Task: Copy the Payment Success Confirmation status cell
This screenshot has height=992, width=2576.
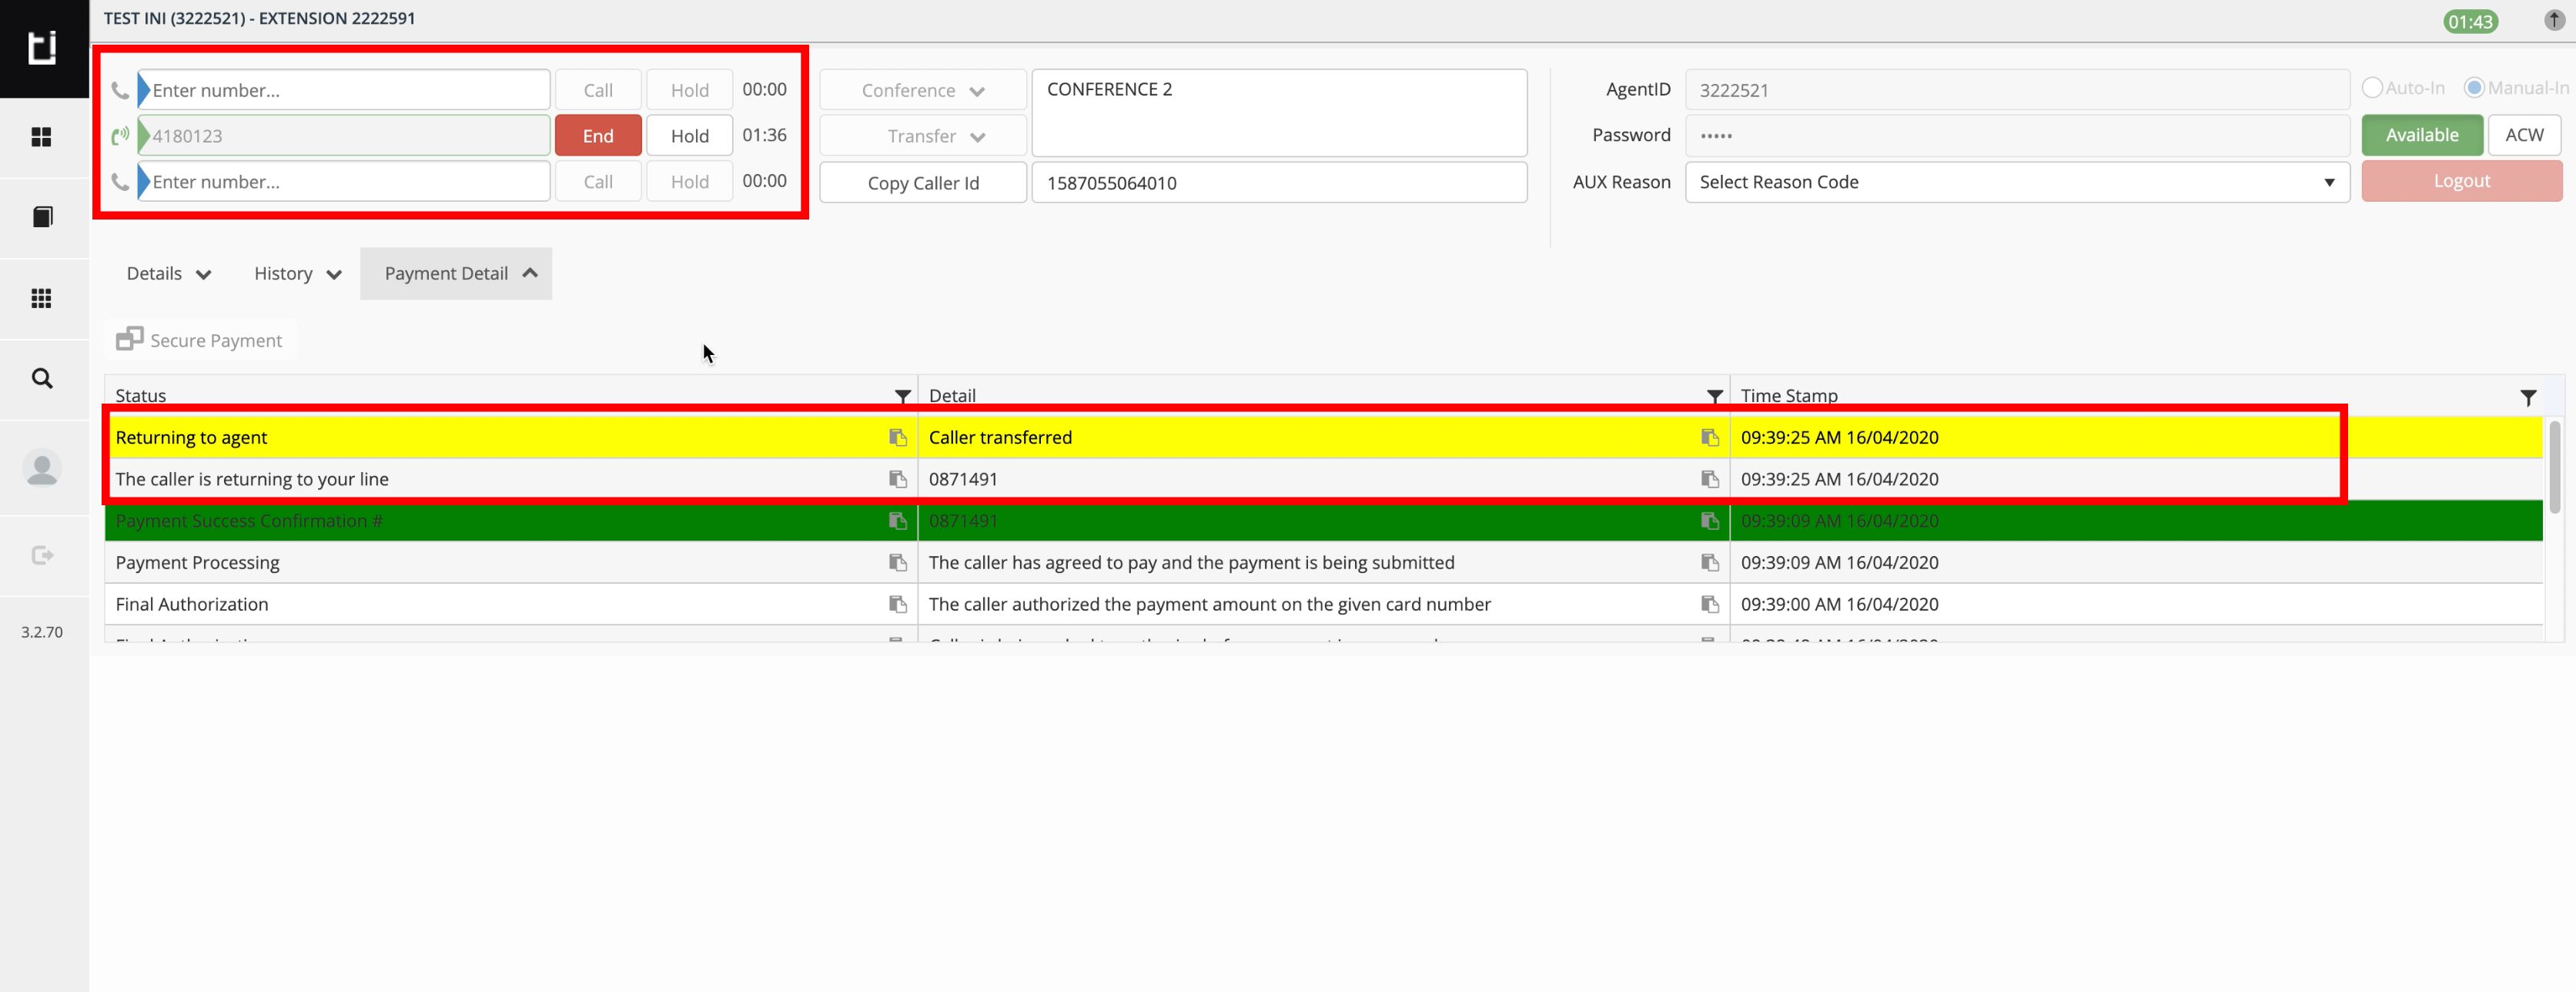Action: click(x=898, y=521)
